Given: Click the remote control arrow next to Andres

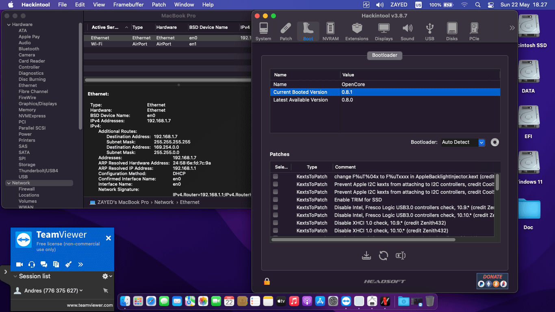Looking at the screenshot, I should (x=106, y=290).
